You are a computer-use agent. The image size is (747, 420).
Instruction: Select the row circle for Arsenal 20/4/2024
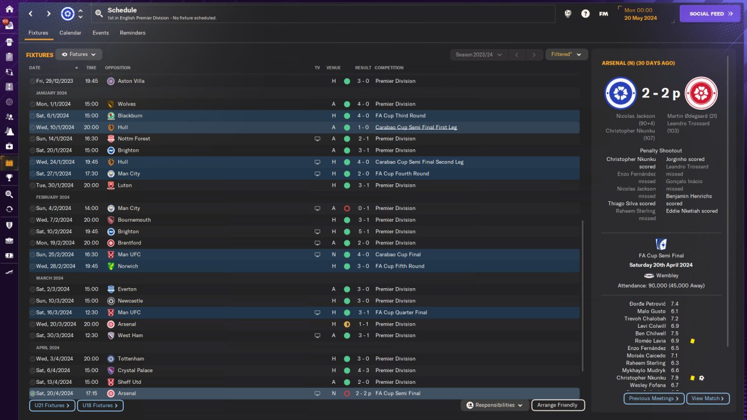33,393
